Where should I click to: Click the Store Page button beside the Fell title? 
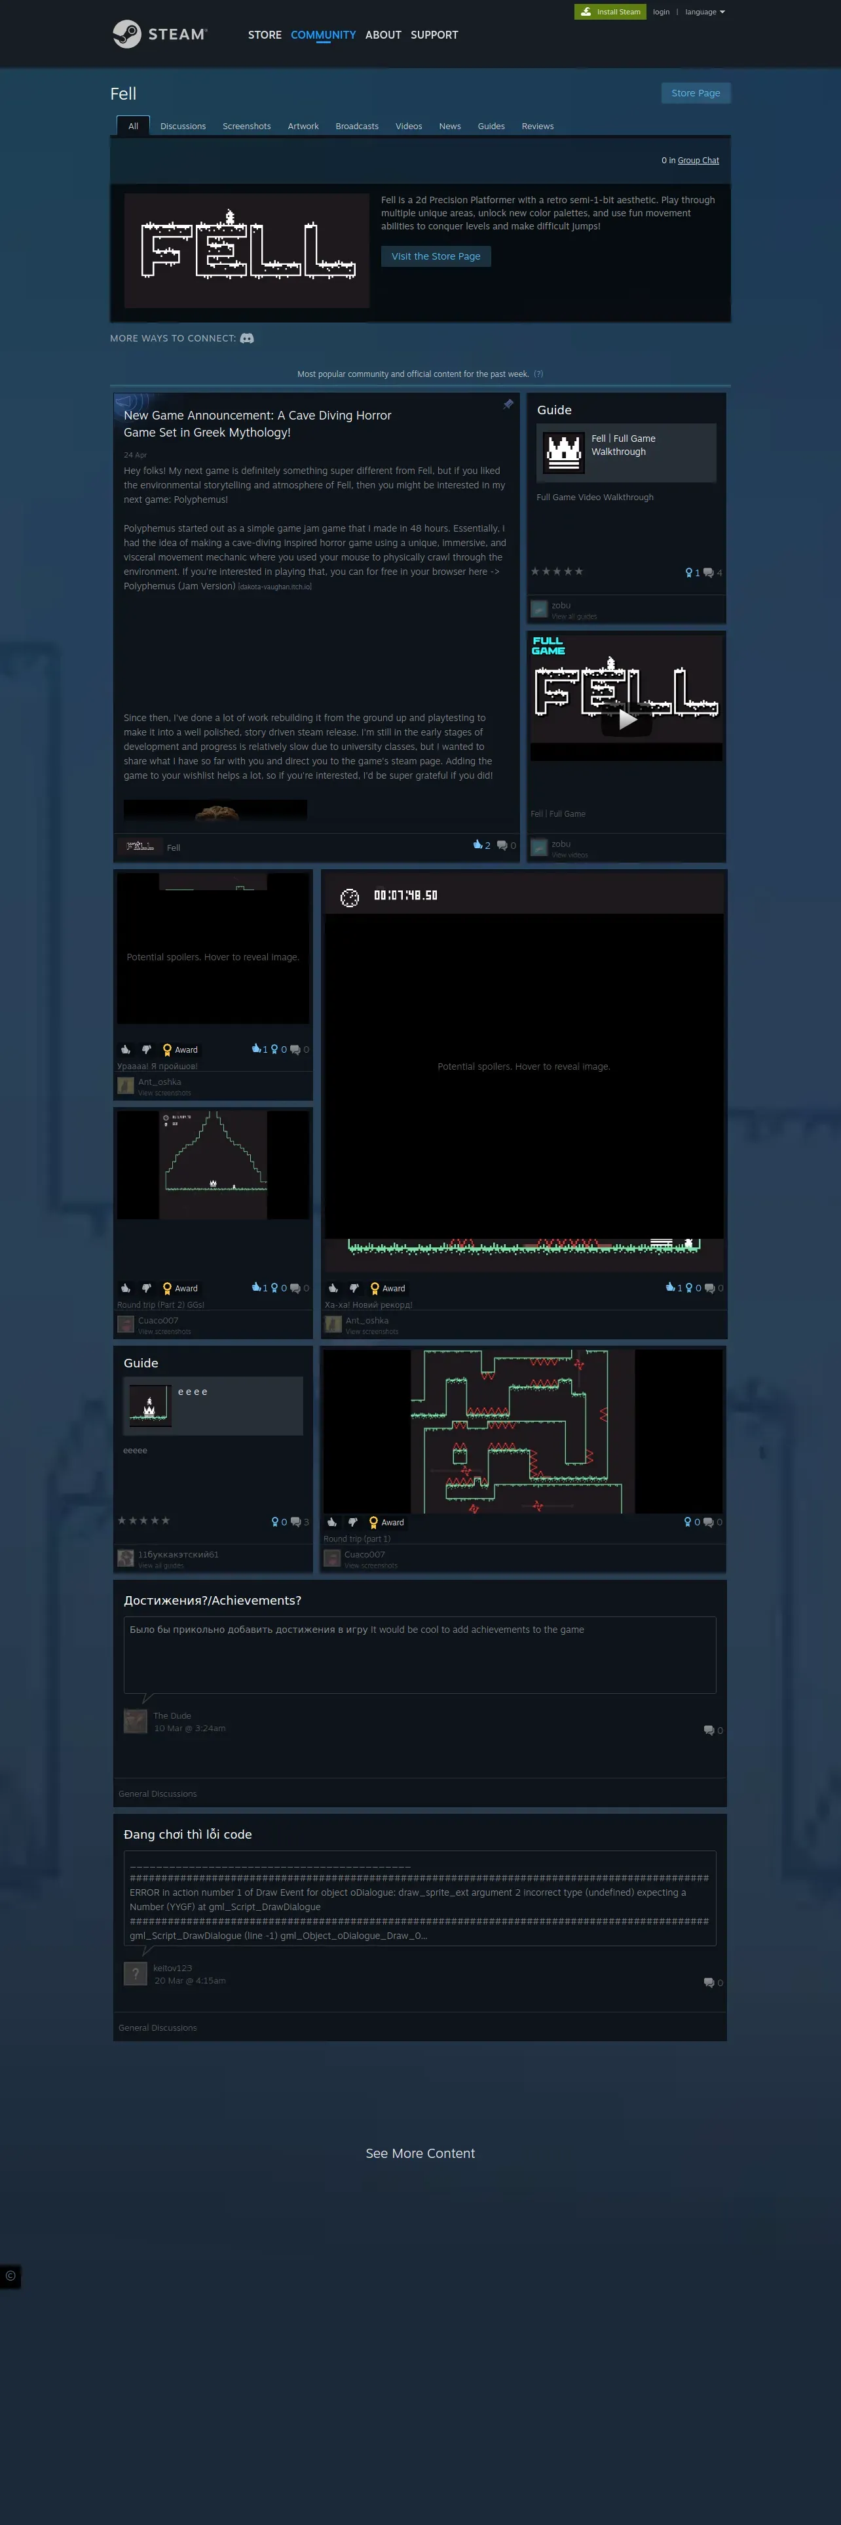pyautogui.click(x=696, y=93)
